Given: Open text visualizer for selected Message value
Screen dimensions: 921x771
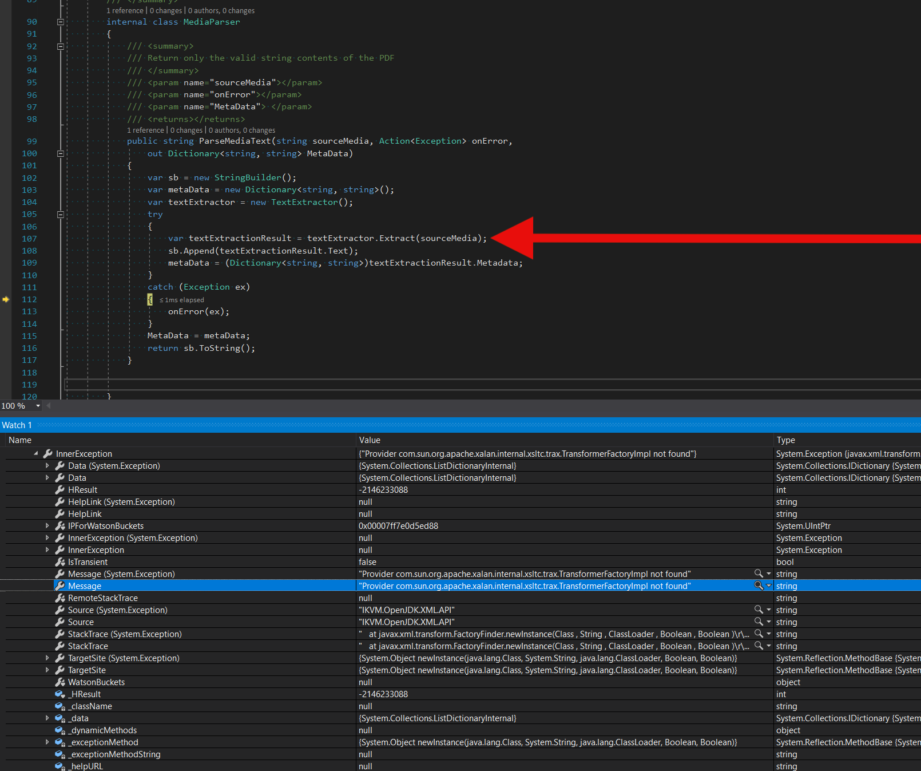Looking at the screenshot, I should (x=759, y=586).
